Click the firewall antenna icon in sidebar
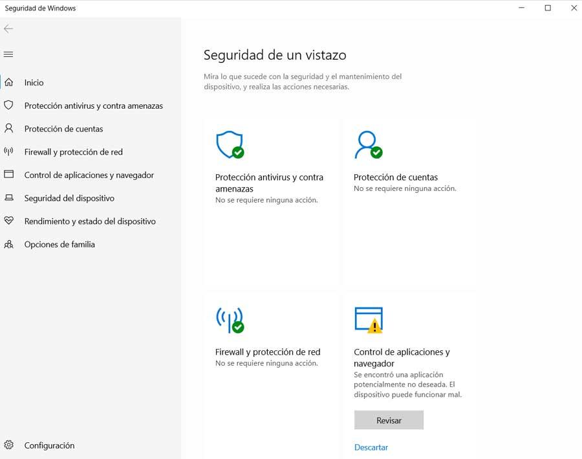Viewport: 582px width, 459px height. coord(8,151)
